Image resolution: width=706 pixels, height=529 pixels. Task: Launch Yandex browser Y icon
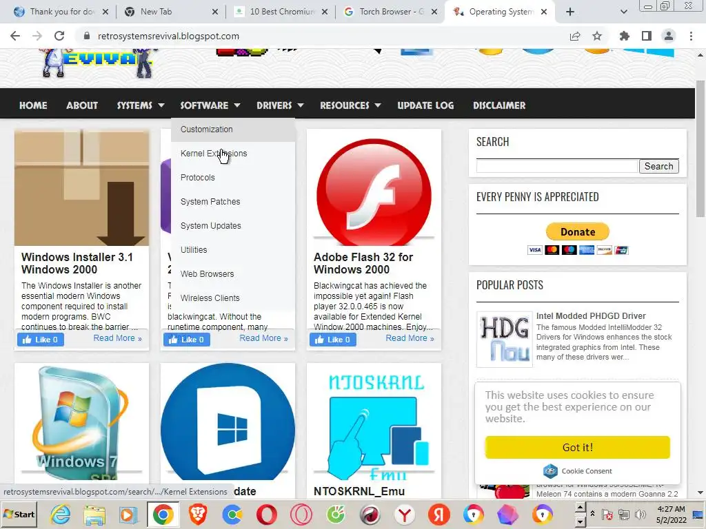[x=404, y=514]
